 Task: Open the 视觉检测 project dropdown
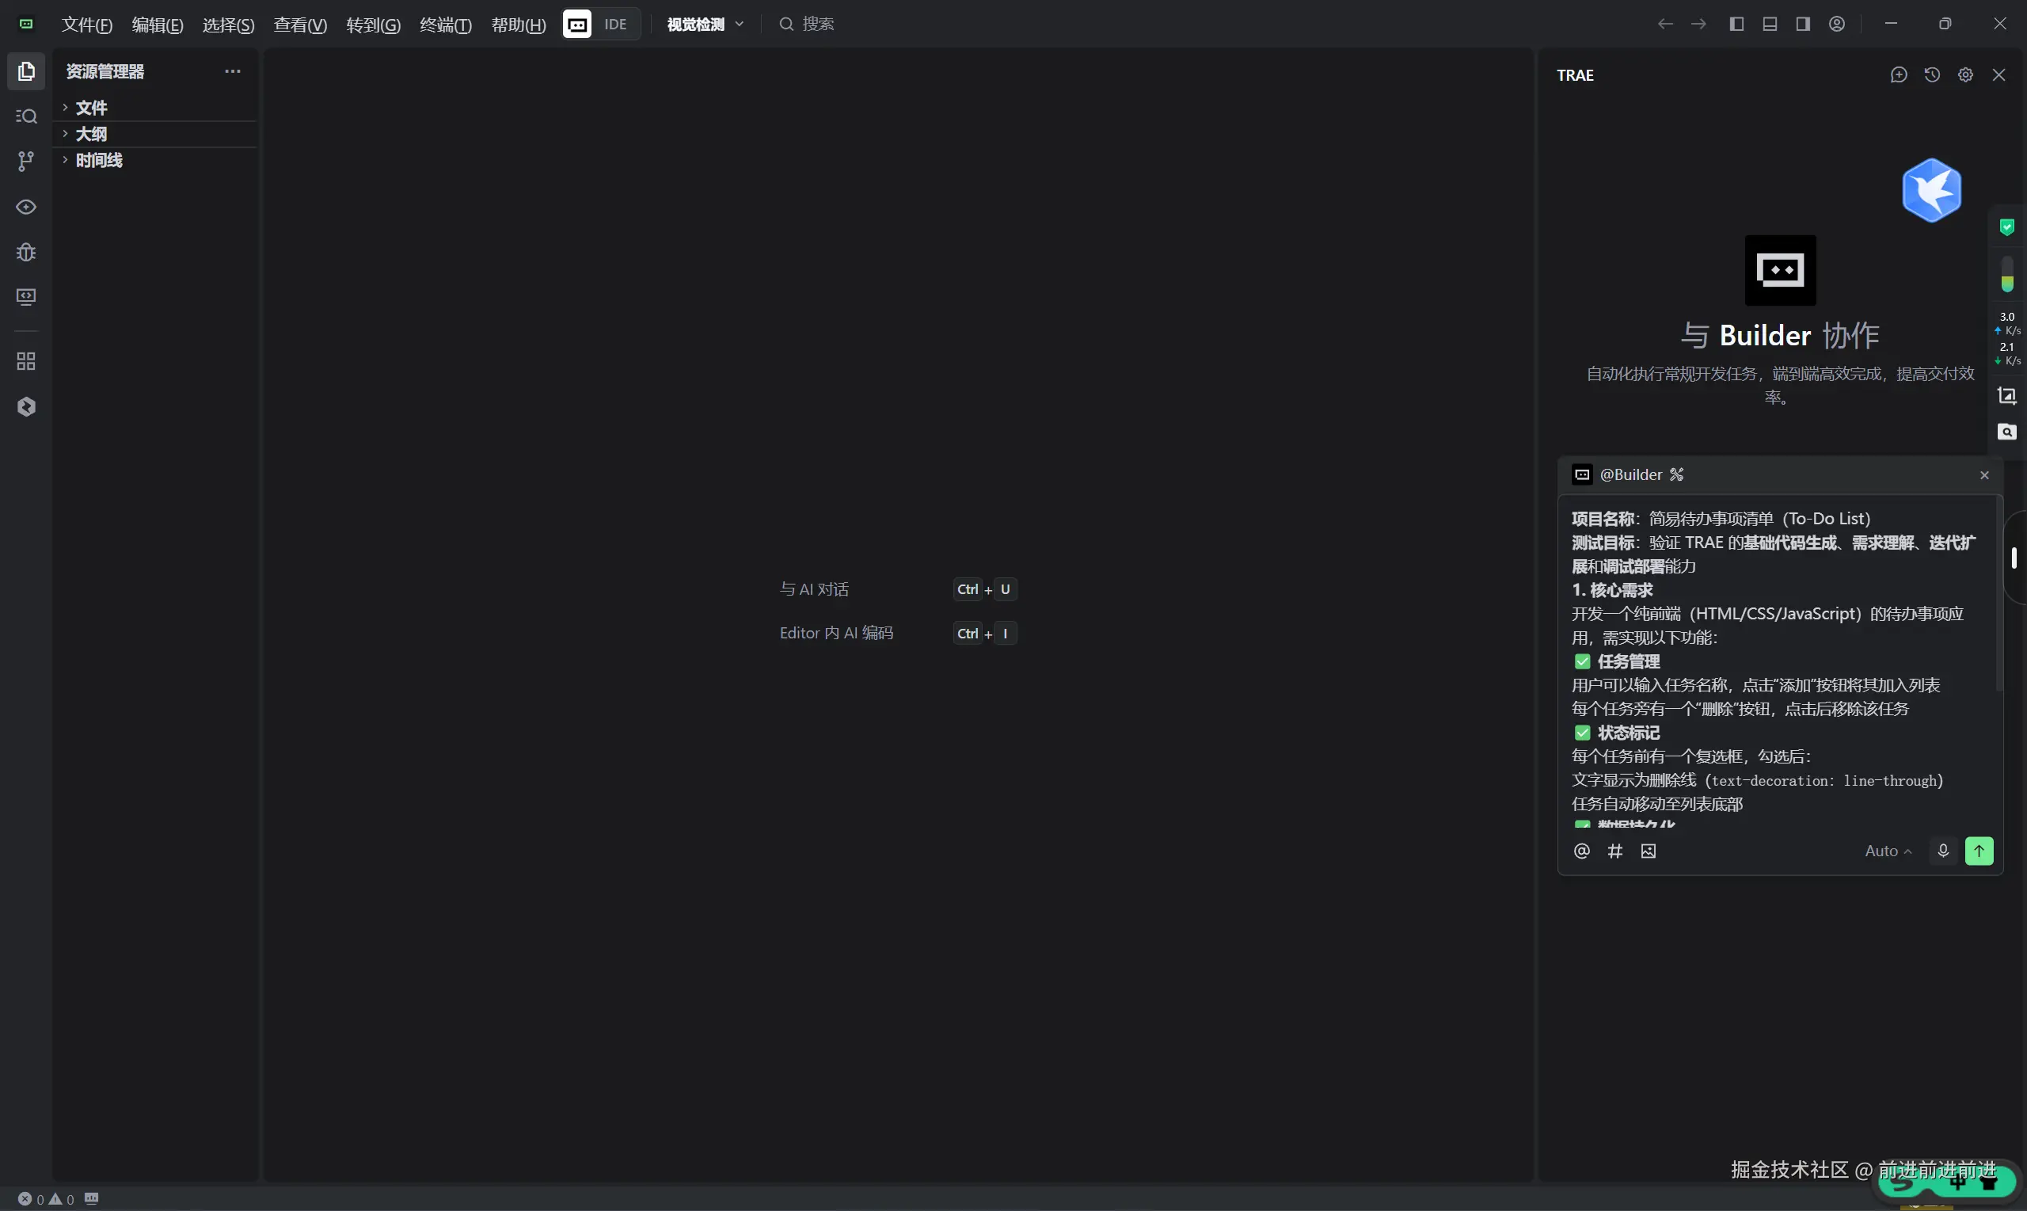(x=705, y=25)
